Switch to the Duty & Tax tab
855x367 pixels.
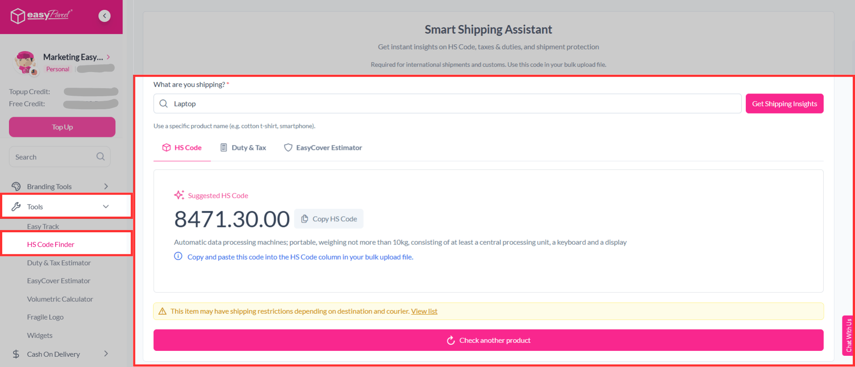(x=243, y=148)
